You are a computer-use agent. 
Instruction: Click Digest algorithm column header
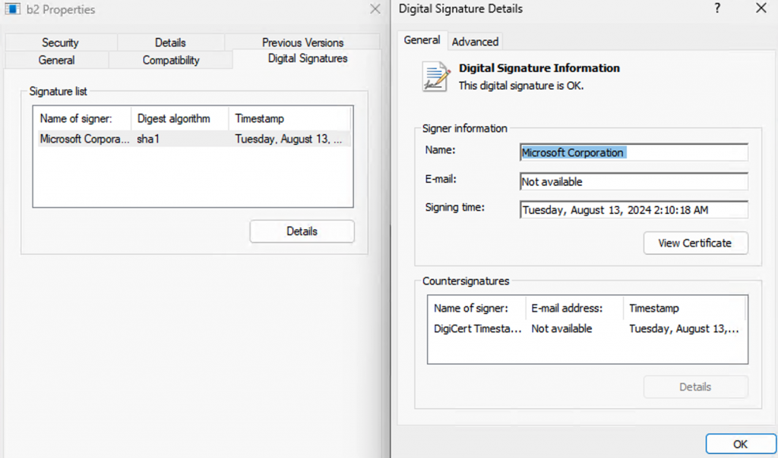point(179,119)
